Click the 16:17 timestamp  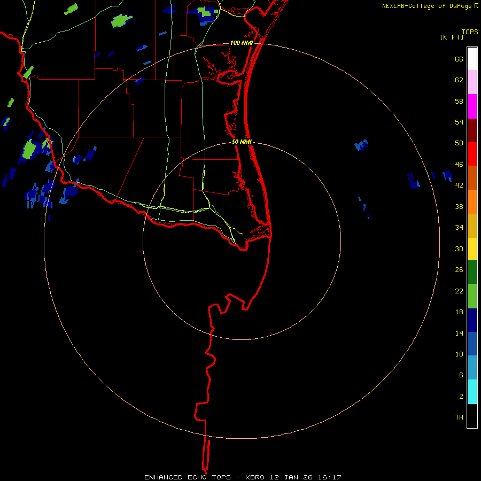(x=330, y=477)
